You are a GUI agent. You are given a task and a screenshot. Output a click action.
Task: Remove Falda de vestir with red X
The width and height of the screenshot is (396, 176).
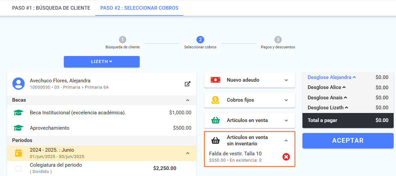pos(286,157)
